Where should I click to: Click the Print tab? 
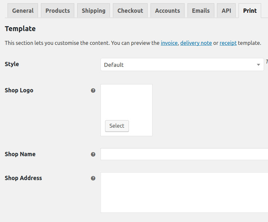point(250,10)
